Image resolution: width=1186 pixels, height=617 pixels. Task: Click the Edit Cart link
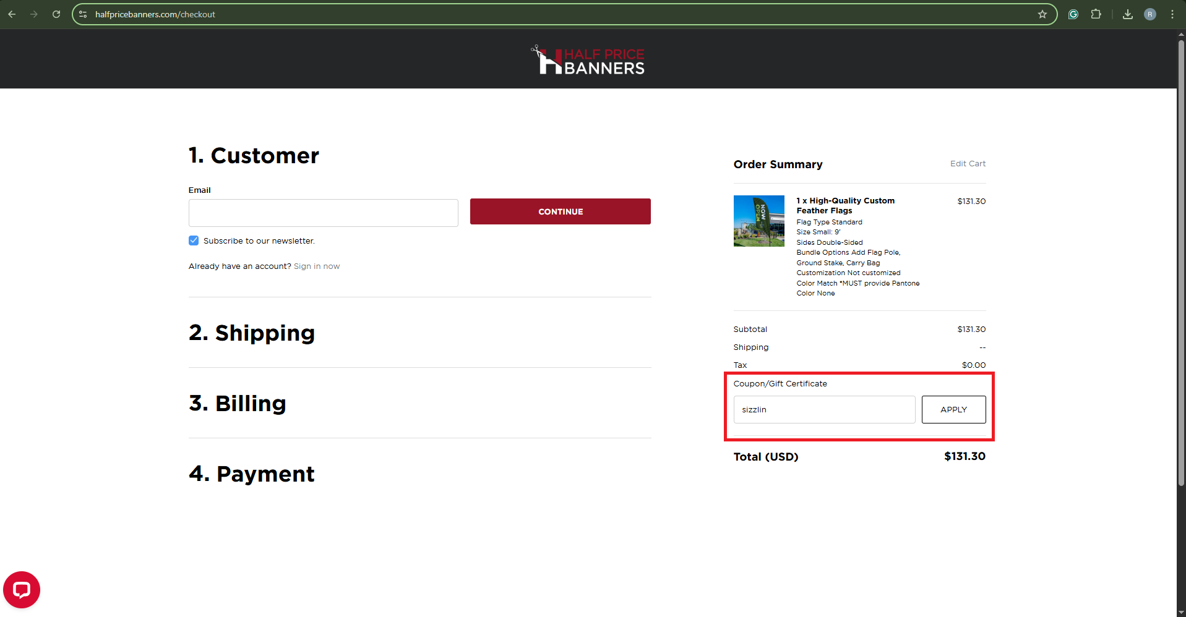(968, 164)
